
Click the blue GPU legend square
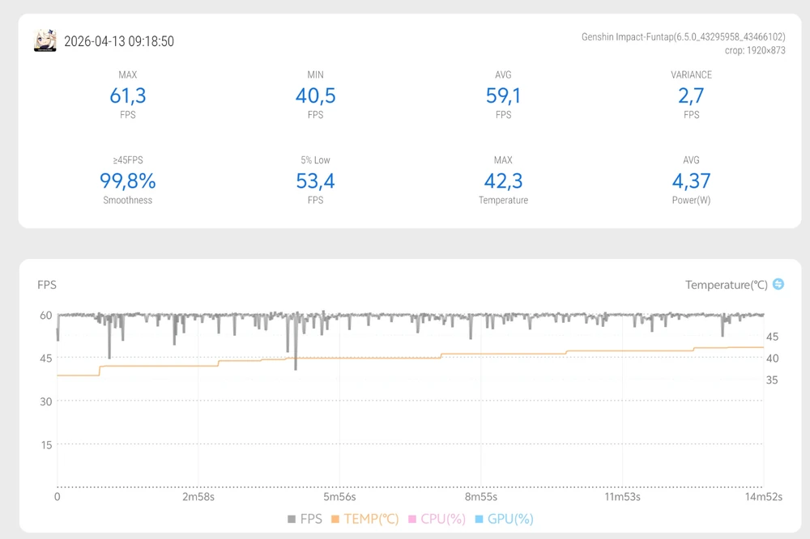click(480, 520)
